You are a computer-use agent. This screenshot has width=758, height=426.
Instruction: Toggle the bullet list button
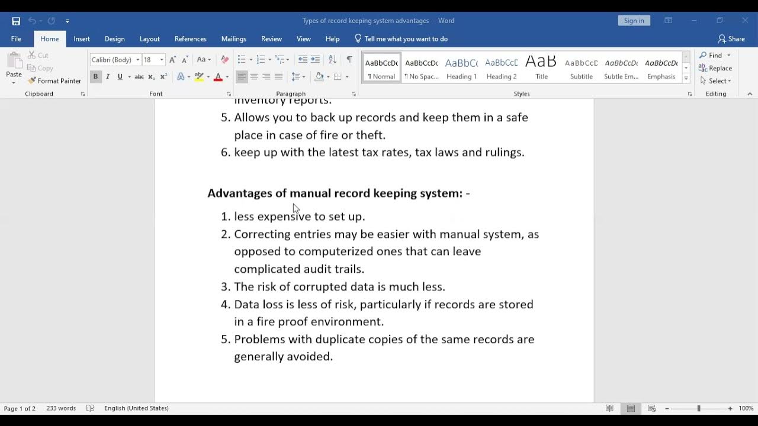[x=242, y=60]
